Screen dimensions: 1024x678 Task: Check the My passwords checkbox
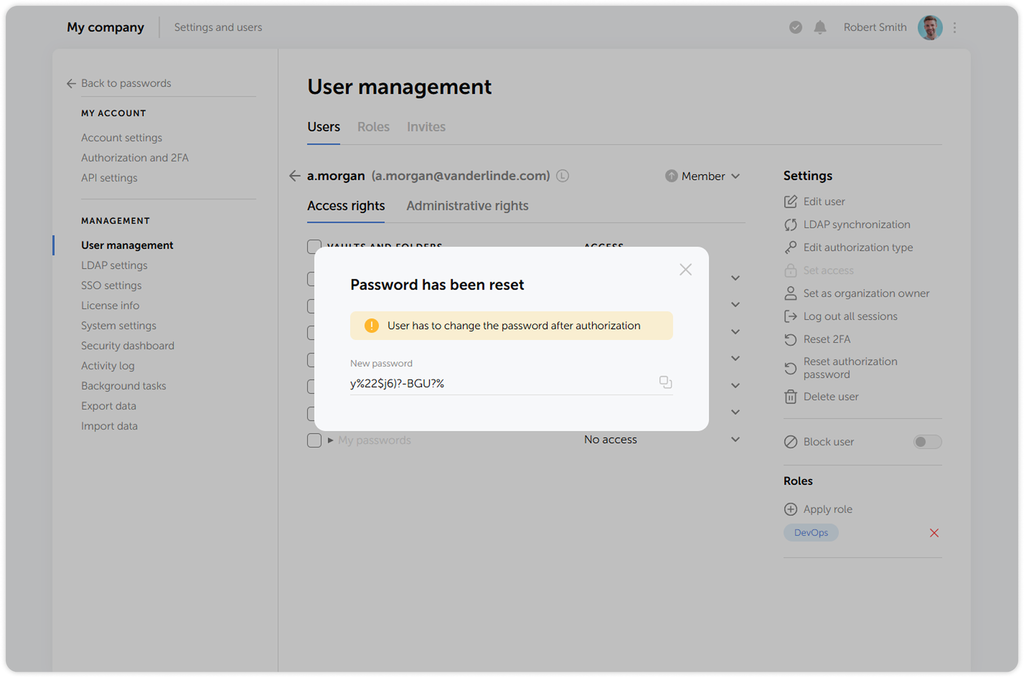[314, 440]
